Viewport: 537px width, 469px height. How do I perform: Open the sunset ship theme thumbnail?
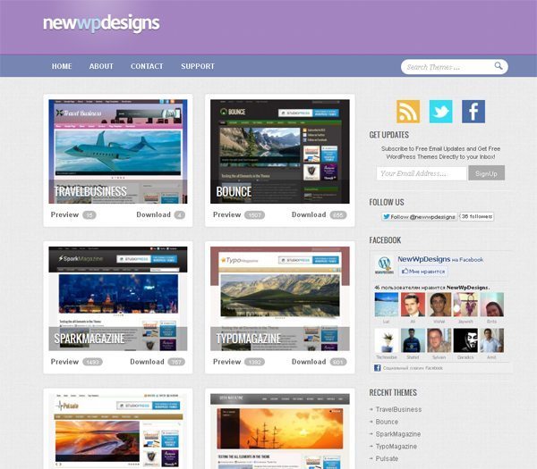point(280,431)
